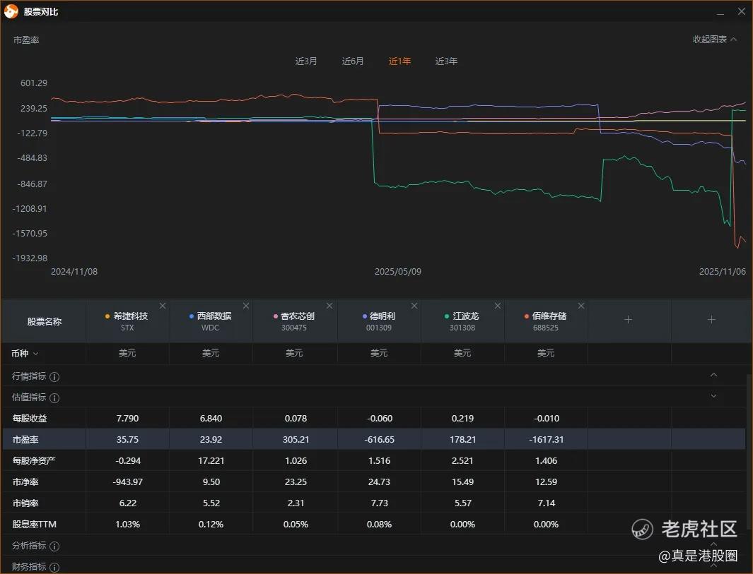The image size is (753, 574).
Task: Add stock in first empty plus column
Action: coord(628,319)
